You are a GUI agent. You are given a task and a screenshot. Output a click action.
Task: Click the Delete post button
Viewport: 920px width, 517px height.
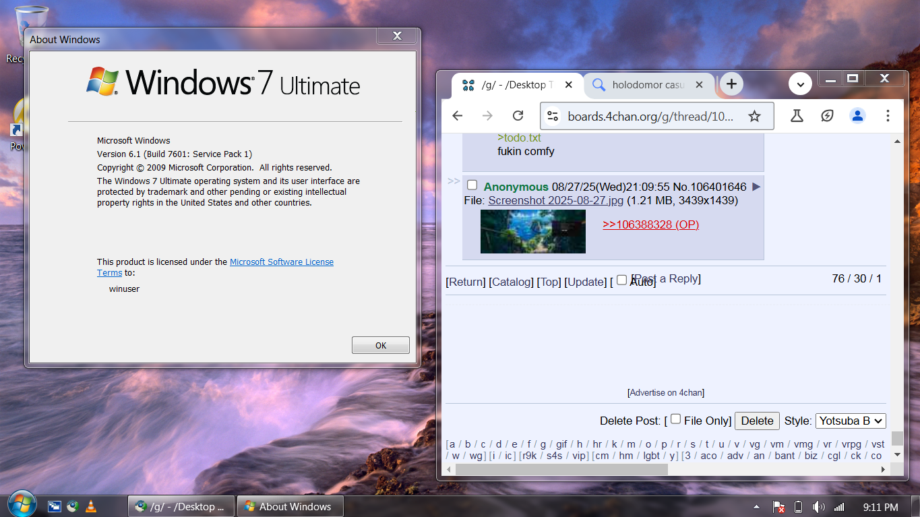[757, 421]
